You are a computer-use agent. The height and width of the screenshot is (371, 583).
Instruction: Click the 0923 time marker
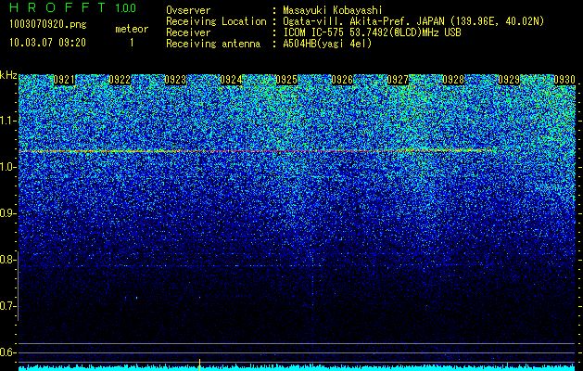coord(175,80)
